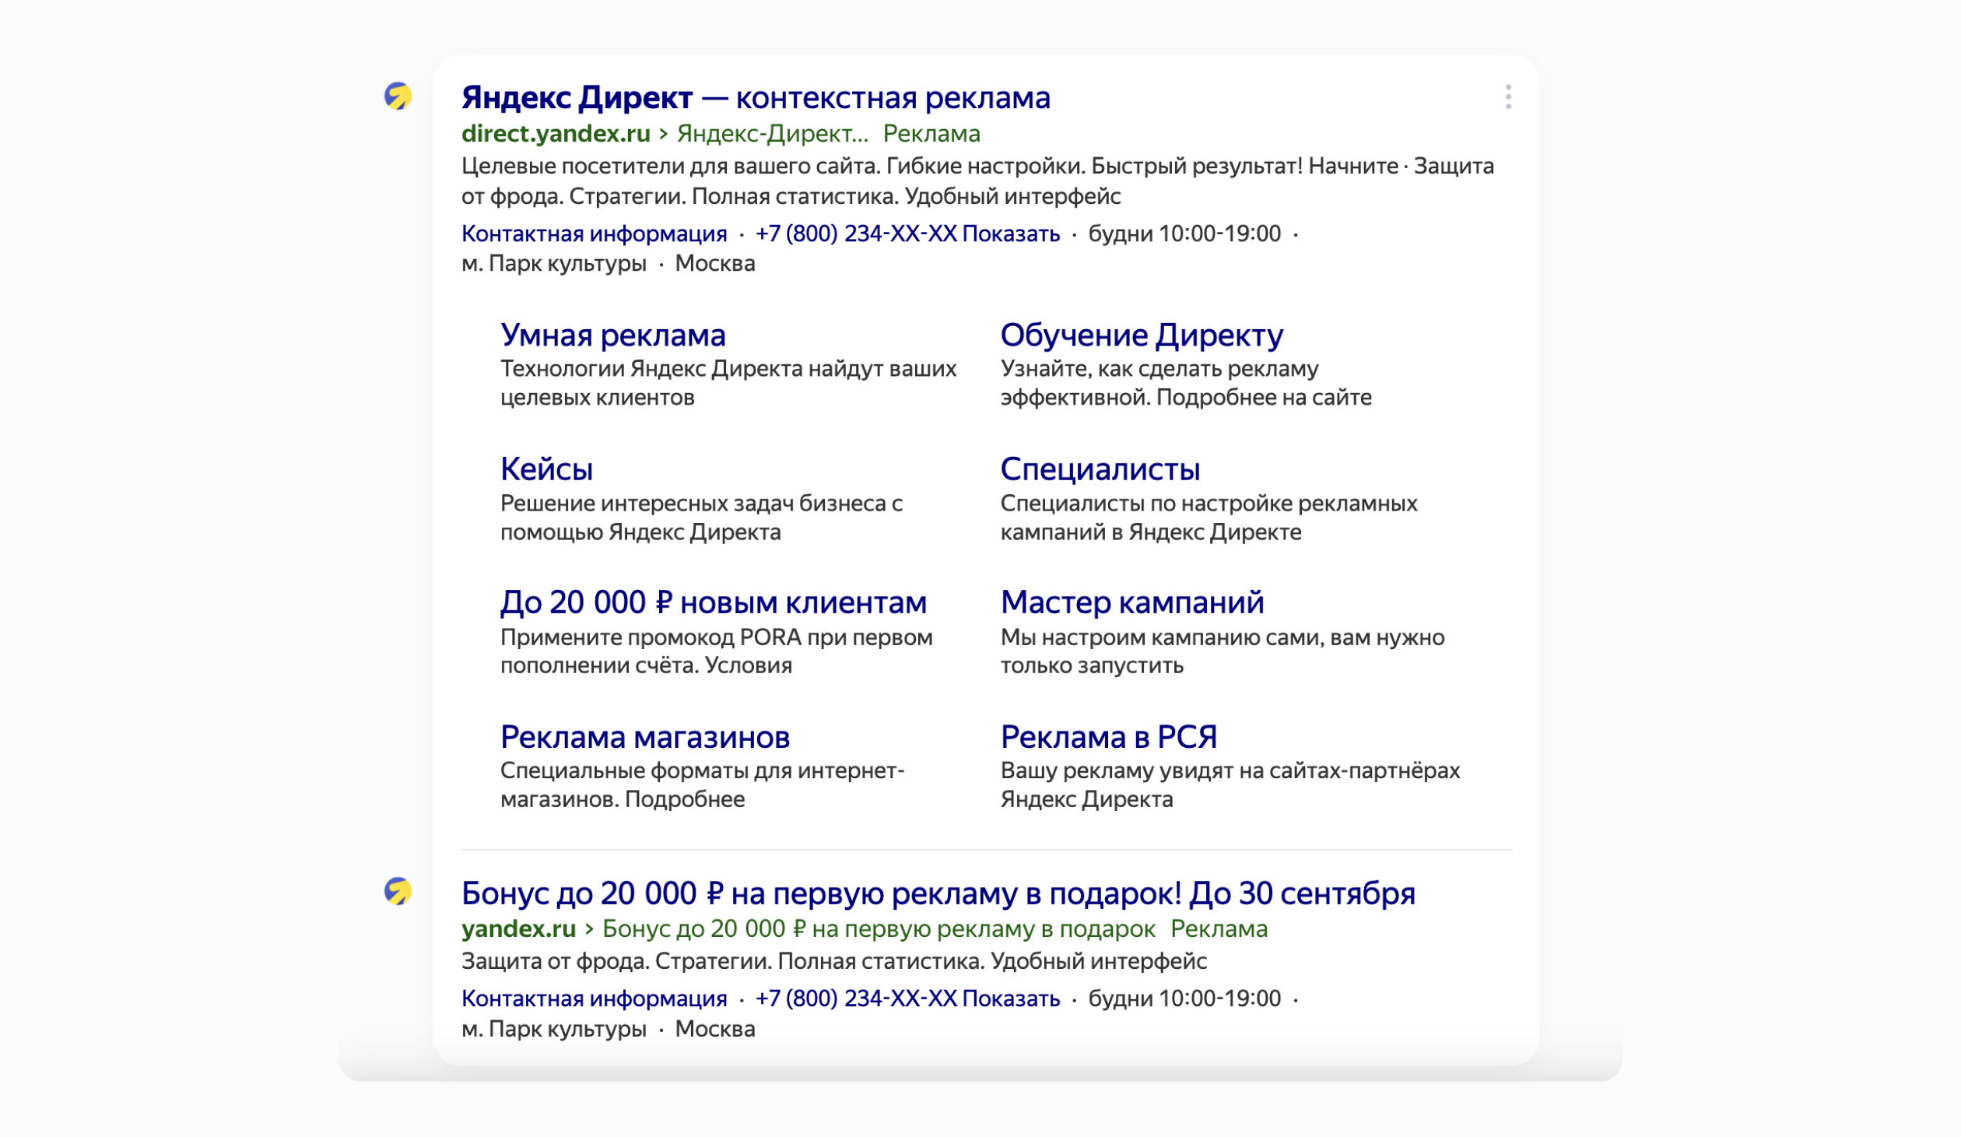Click the second ad's 'Защита от фрода. Стратегии' description
The width and height of the screenshot is (1961, 1137).
(834, 961)
